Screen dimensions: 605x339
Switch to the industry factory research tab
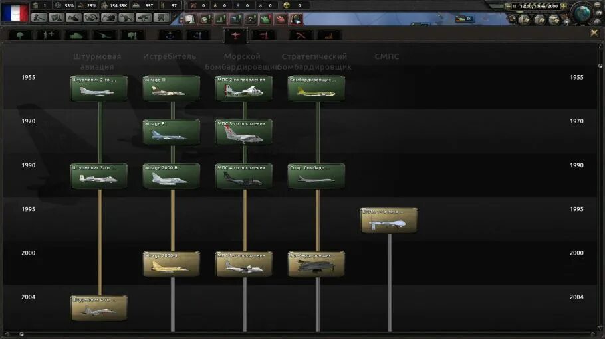tap(328, 35)
